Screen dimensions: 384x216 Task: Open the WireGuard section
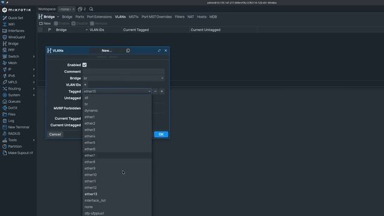point(16,37)
